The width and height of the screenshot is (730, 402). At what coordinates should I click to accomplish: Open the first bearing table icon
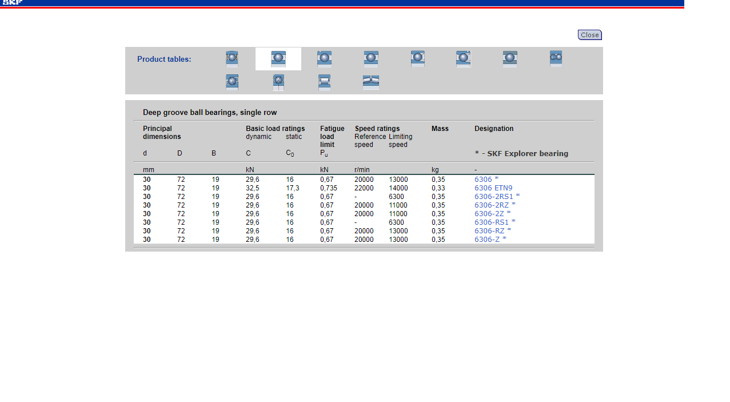232,59
